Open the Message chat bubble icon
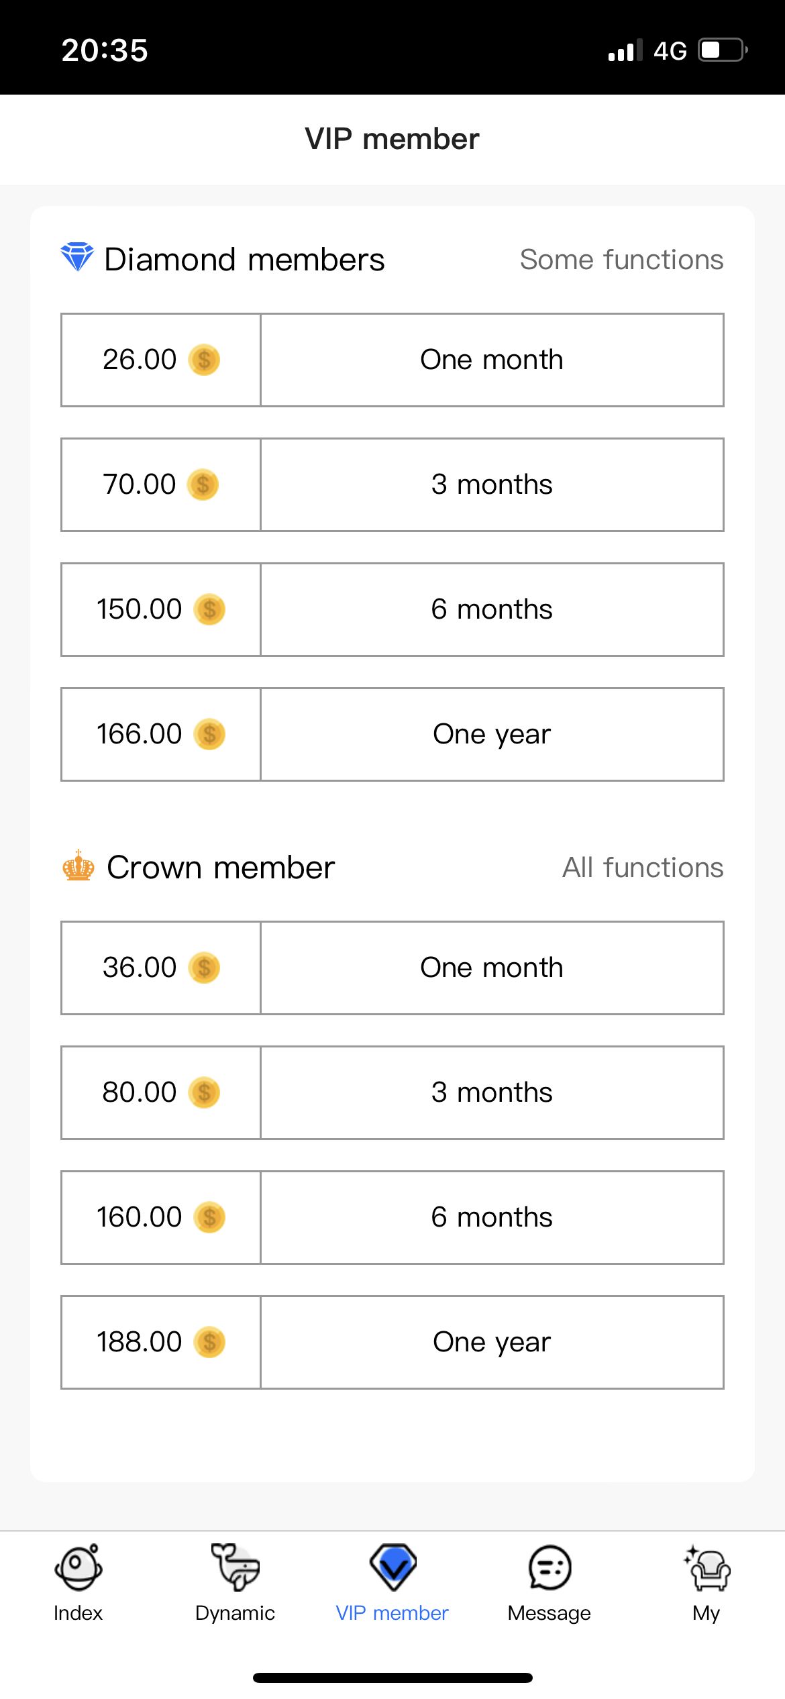Viewport: 785px width, 1699px height. (x=549, y=1567)
